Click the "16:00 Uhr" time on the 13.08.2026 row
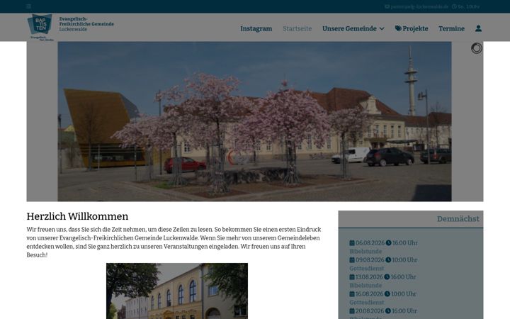Screen dimensions: 510x319 pos(403,276)
